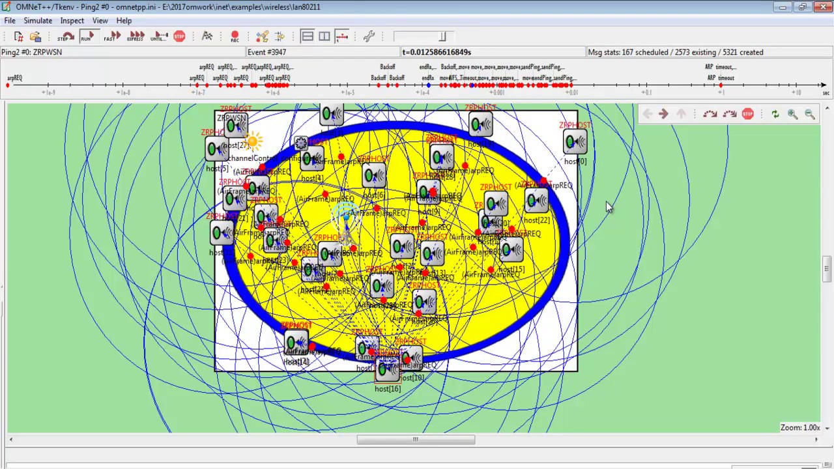Toggle event log recording with REC
Image resolution: width=834 pixels, height=469 pixels.
point(235,37)
